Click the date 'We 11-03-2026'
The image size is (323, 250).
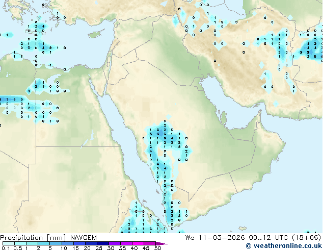[x=215, y=238]
